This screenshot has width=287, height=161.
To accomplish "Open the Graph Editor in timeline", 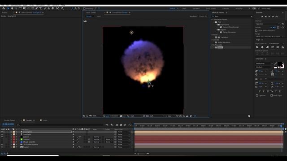I will (x=130, y=125).
